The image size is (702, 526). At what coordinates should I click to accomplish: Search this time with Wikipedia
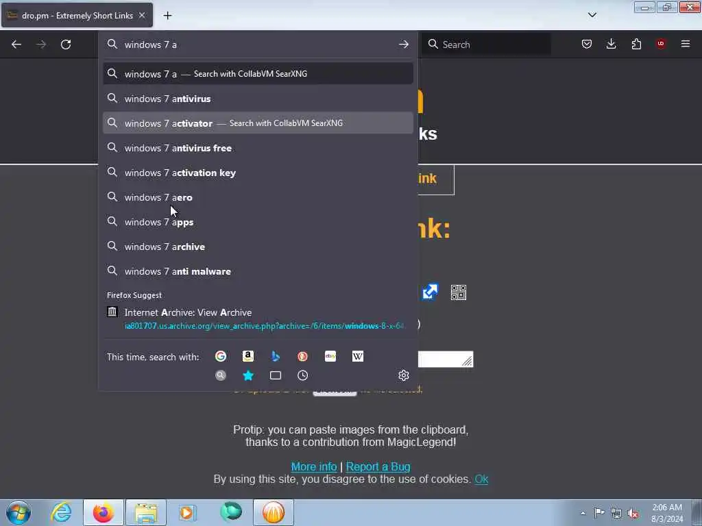coord(358,356)
